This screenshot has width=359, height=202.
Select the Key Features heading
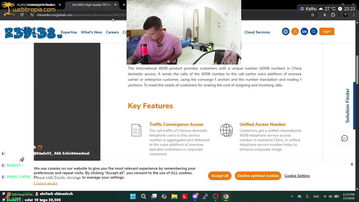[x=150, y=106]
